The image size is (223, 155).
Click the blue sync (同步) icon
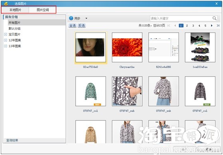click(x=71, y=18)
